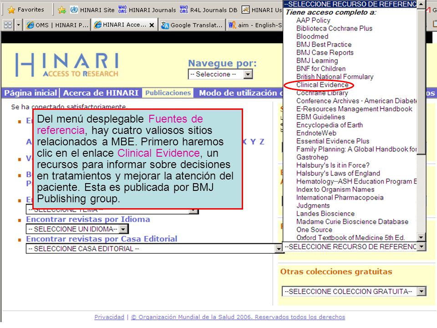This screenshot has height=328, width=437.
Task: Click Encontrar revistas por Casa Editorial link
Action: 102,239
